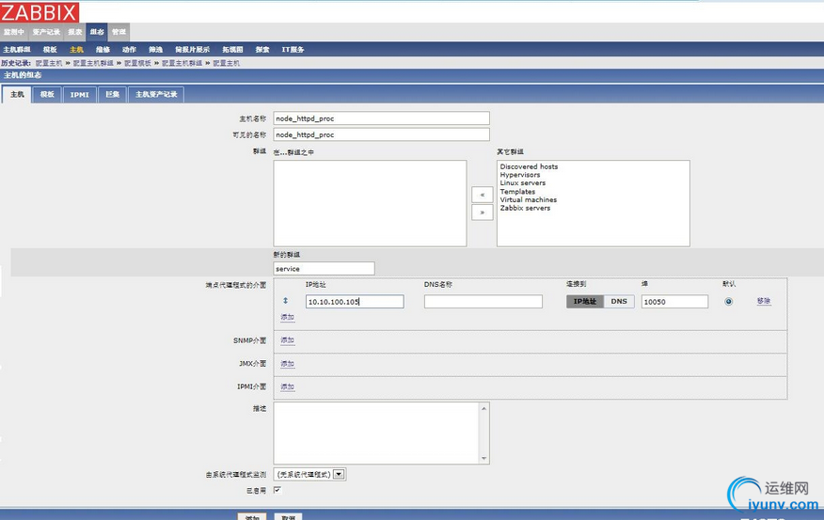Click the empty 'in groups' list box
Image resolution: width=824 pixels, height=520 pixels.
(x=370, y=203)
